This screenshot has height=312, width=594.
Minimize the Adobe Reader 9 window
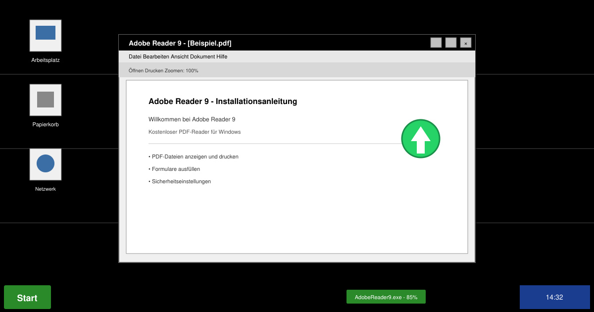(x=436, y=43)
